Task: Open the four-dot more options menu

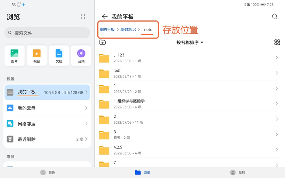Action: tap(83, 17)
